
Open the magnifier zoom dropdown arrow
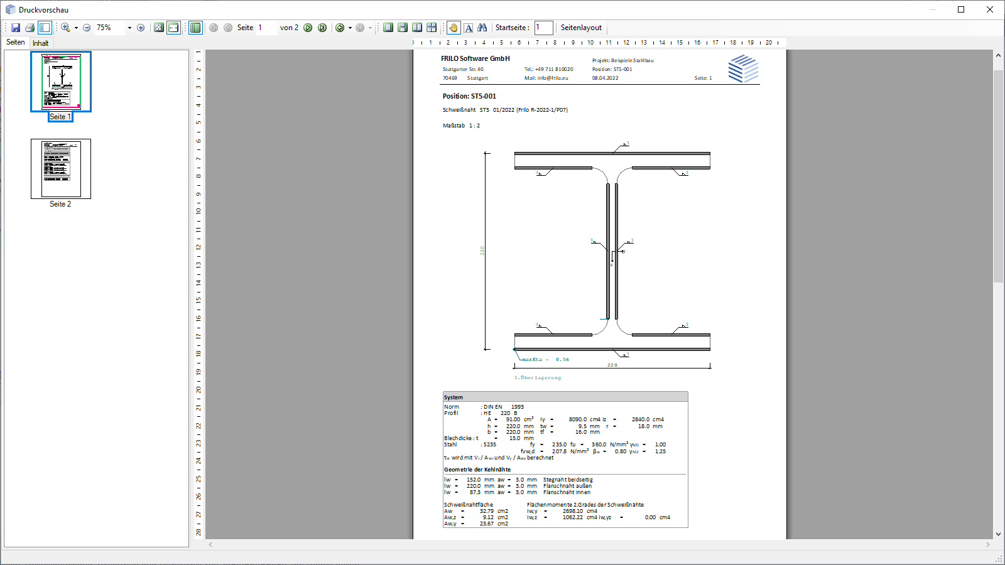tap(76, 28)
